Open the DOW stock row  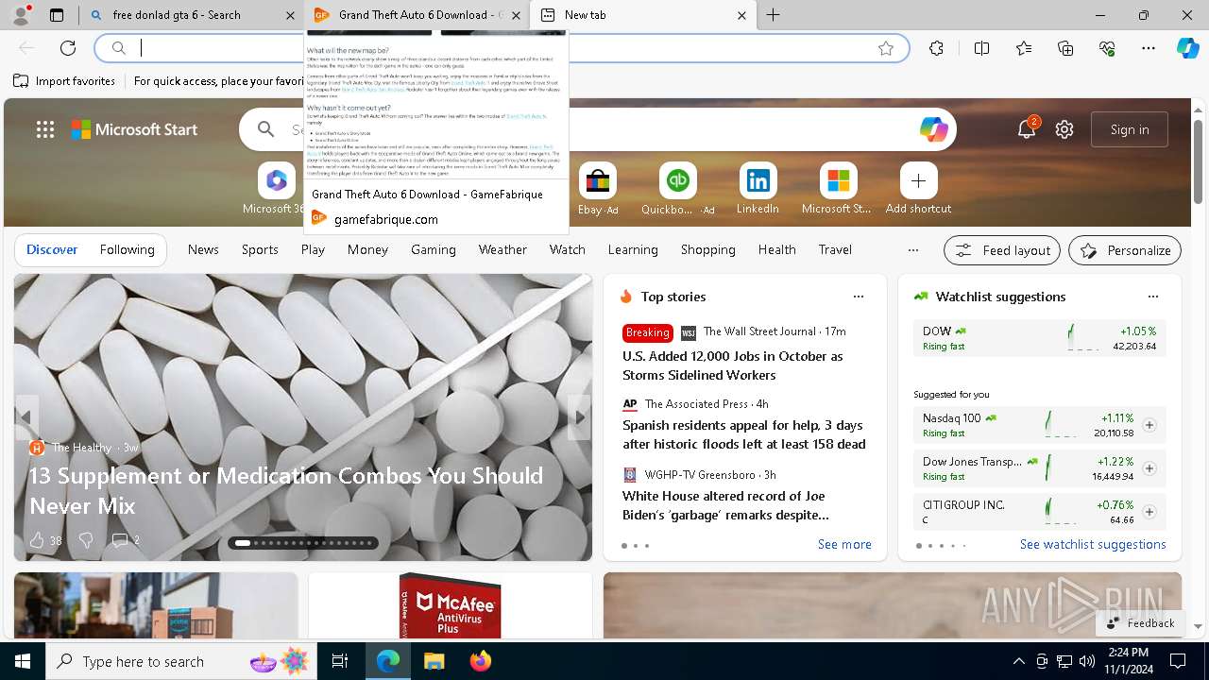1039,338
